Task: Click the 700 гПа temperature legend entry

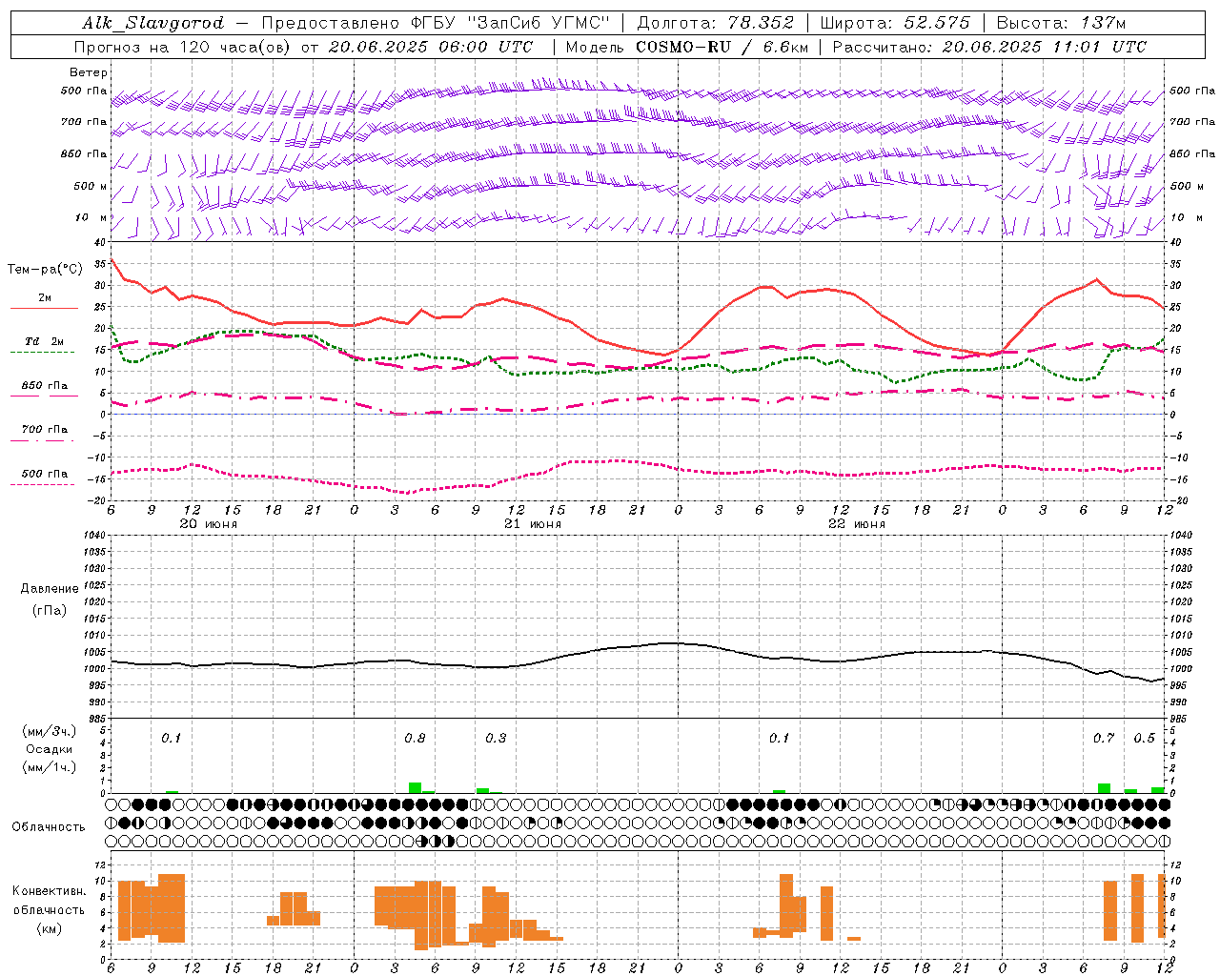Action: [x=45, y=429]
